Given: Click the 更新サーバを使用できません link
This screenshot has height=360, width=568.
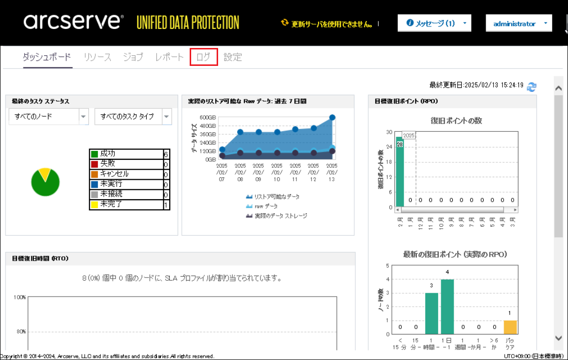Looking at the screenshot, I should [332, 23].
